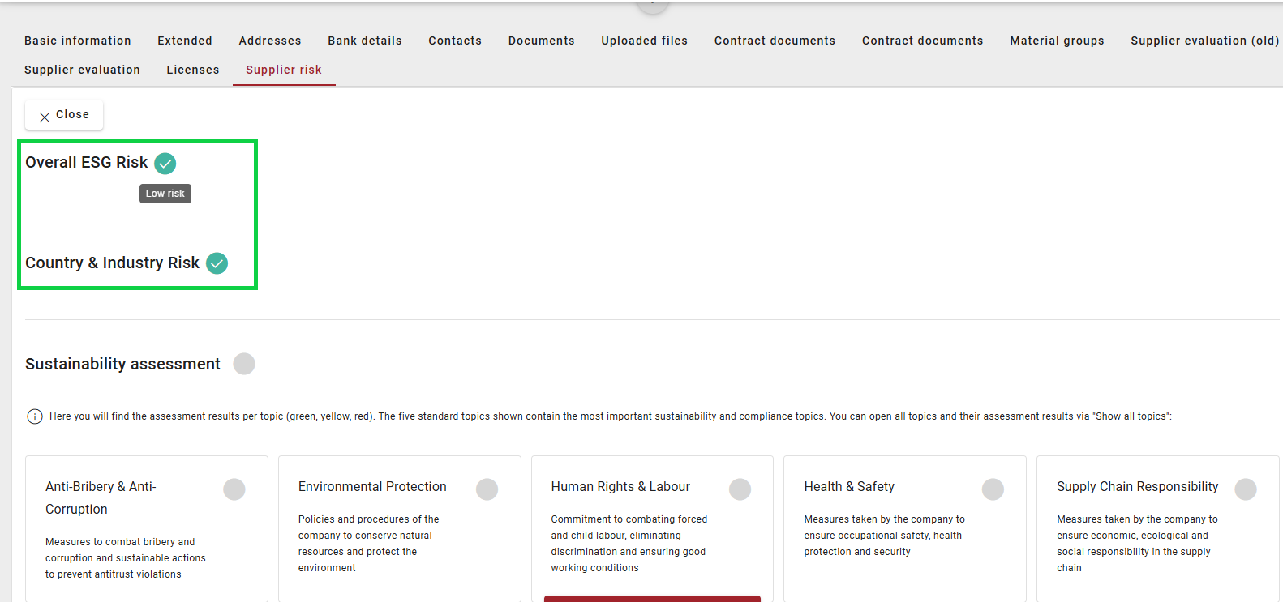The height and width of the screenshot is (602, 1283).
Task: Open the Bank details tab
Action: (x=365, y=41)
